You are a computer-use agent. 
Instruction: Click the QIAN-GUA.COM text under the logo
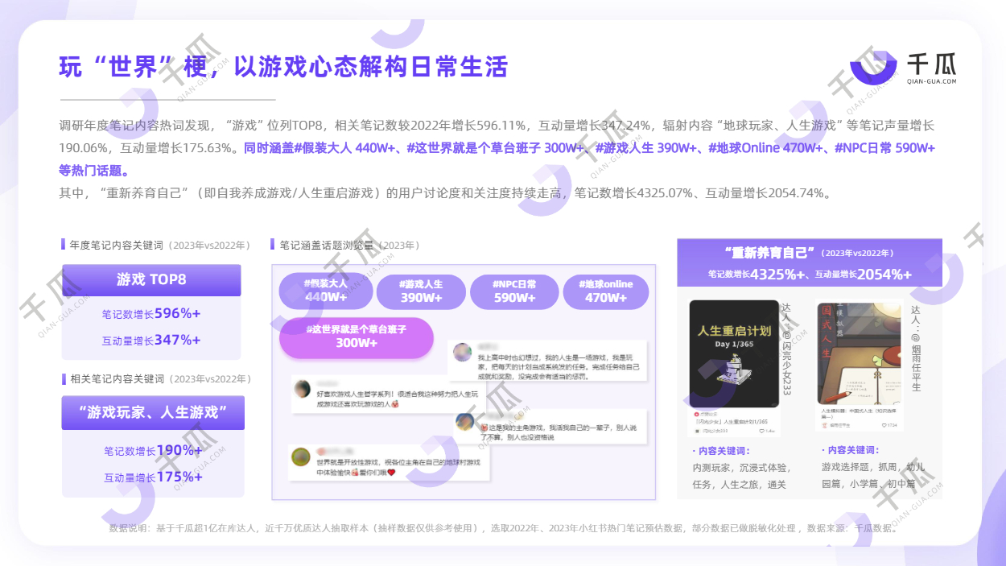932,81
